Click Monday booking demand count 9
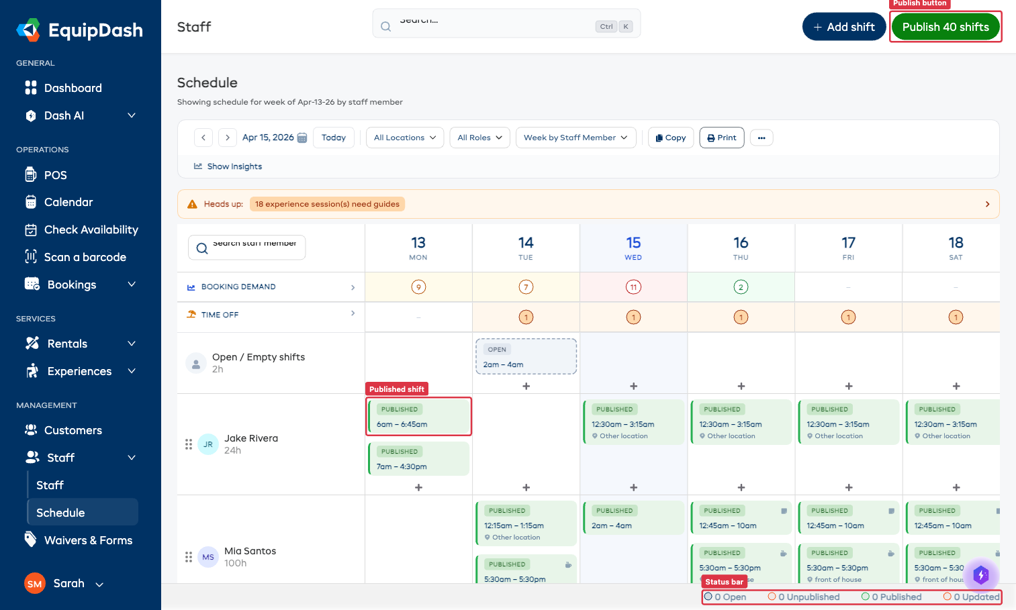 point(418,287)
